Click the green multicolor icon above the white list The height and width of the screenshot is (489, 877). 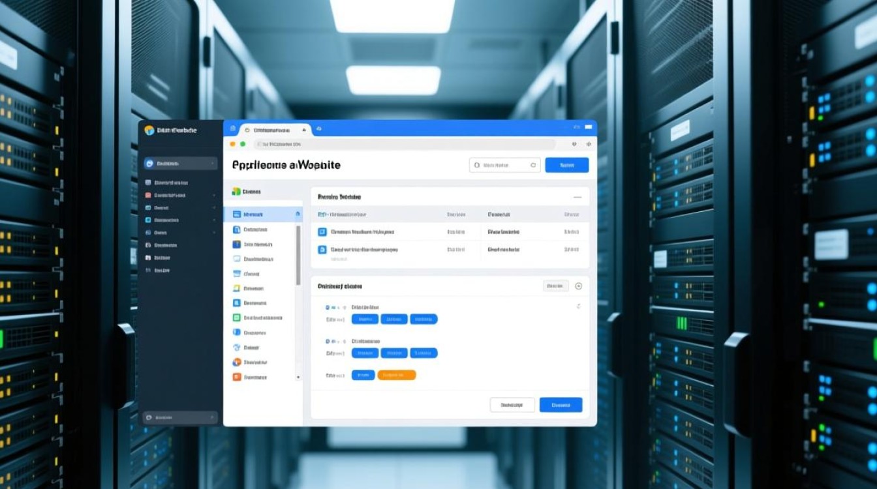[x=236, y=192]
